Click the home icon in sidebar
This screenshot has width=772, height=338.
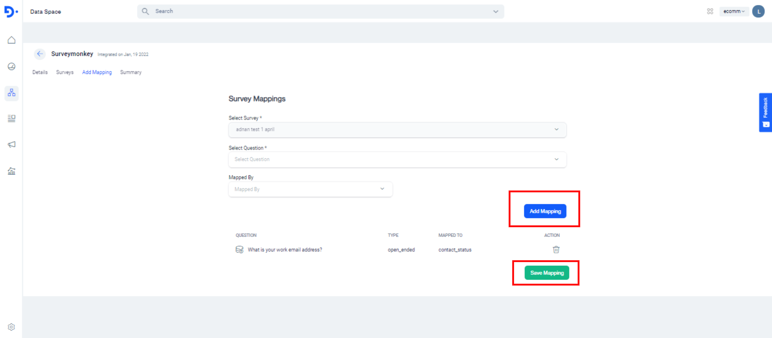point(11,40)
